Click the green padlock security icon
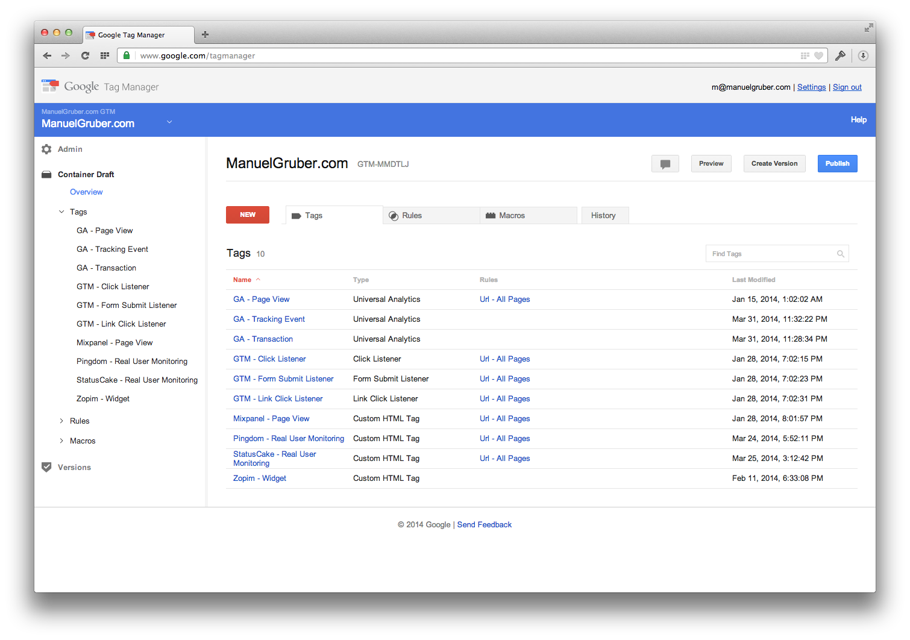The width and height of the screenshot is (910, 640). (127, 55)
